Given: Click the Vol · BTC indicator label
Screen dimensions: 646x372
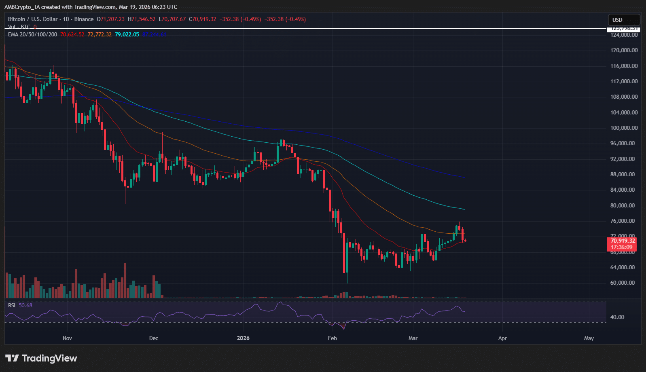Looking at the screenshot, I should pos(19,27).
